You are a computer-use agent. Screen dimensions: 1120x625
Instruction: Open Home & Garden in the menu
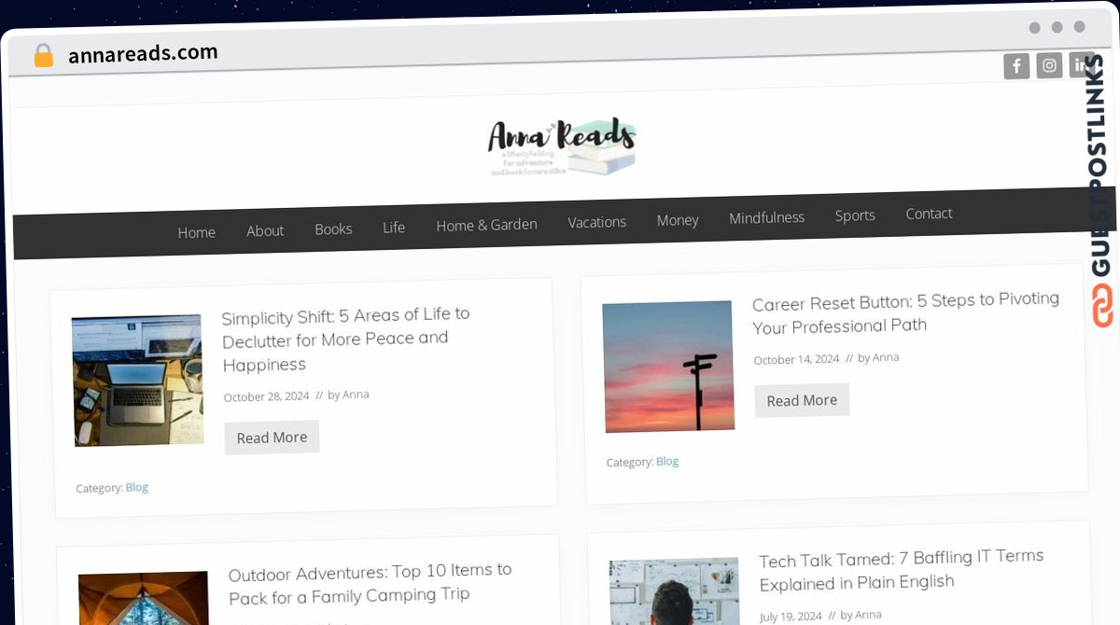coord(486,225)
